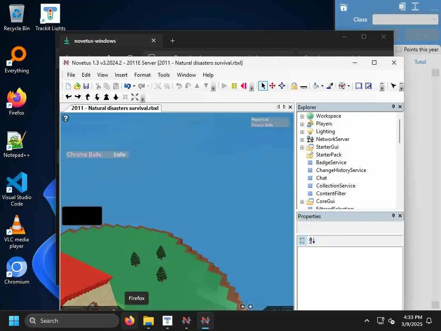
Task: Click the Player List button in viewport
Action: point(260,120)
